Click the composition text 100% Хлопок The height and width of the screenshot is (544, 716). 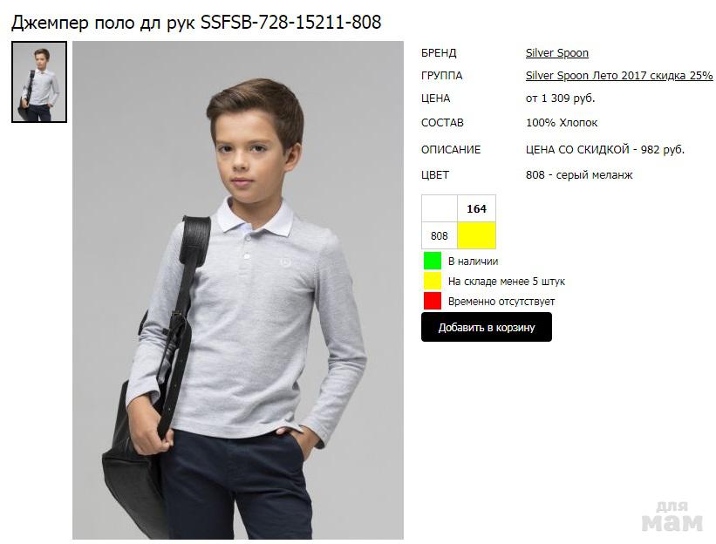point(562,123)
